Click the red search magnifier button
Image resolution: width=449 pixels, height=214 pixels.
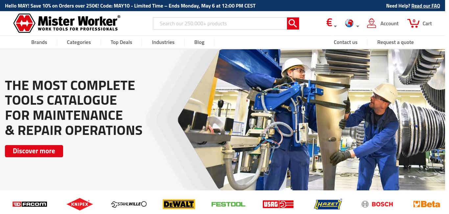pos(293,23)
